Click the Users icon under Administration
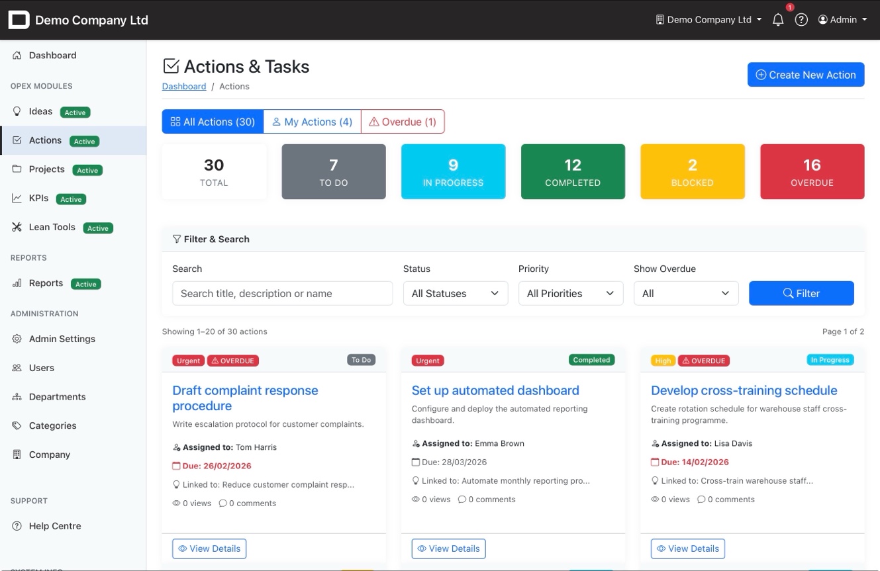This screenshot has width=880, height=571. [17, 368]
